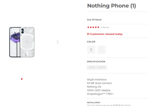Click the fifth red rating star
Screen dimensions: 148x108
click(98, 27)
